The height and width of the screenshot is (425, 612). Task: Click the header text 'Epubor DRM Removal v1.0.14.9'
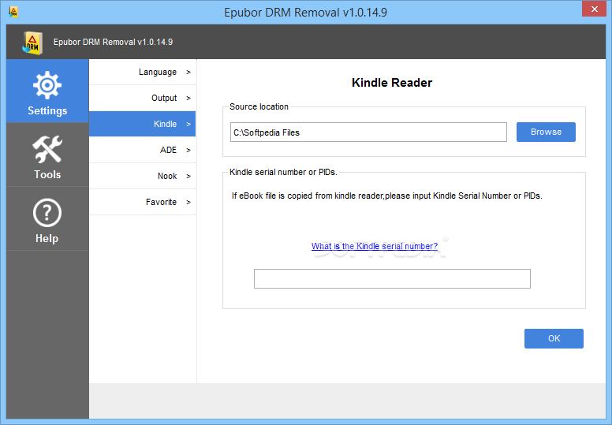click(x=114, y=42)
